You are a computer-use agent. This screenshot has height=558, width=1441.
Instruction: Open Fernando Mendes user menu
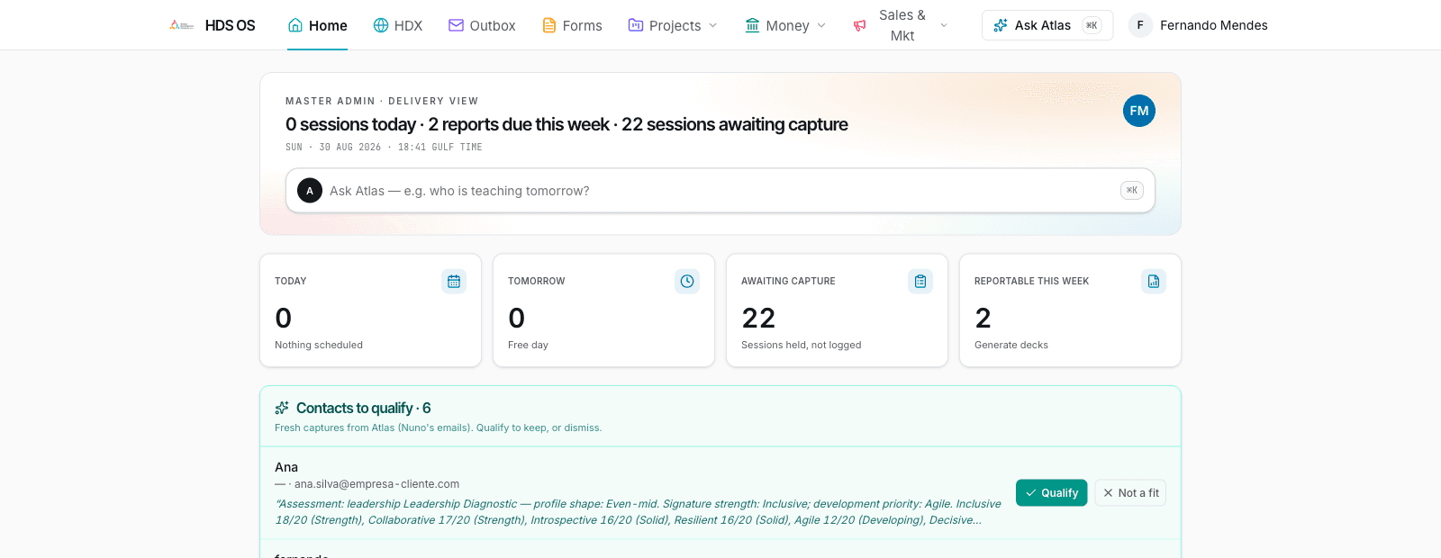1199,25
